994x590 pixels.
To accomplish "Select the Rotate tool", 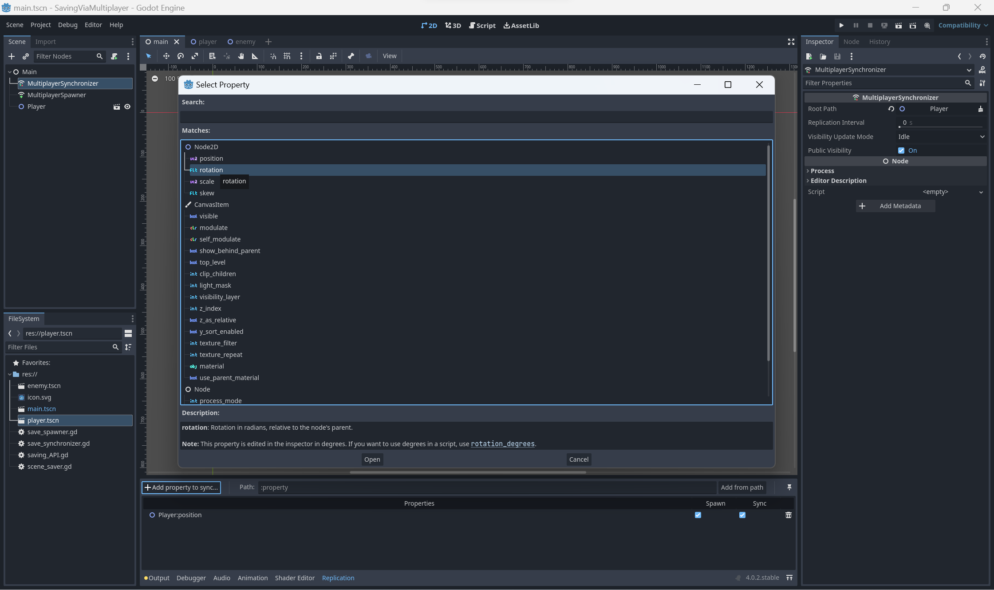I will (x=180, y=56).
